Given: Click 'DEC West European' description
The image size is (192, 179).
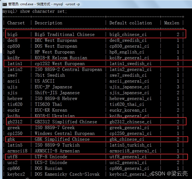Looking at the screenshot, I should [56, 40].
